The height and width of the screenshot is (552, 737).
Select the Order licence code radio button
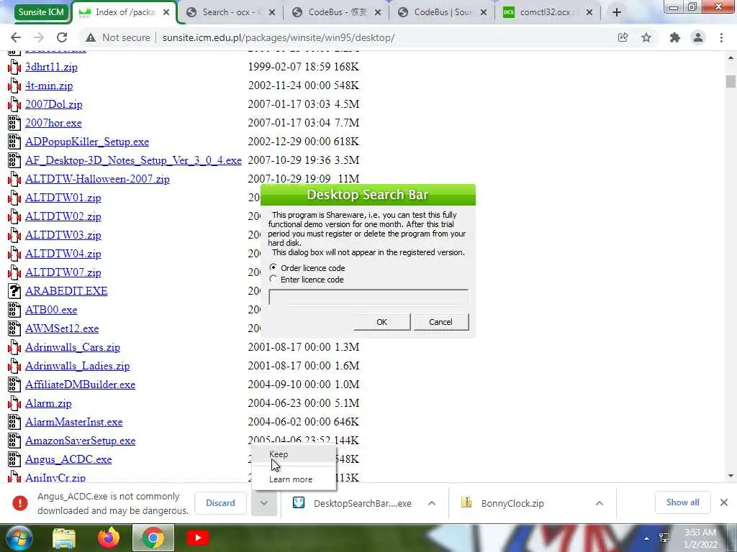pos(273,267)
